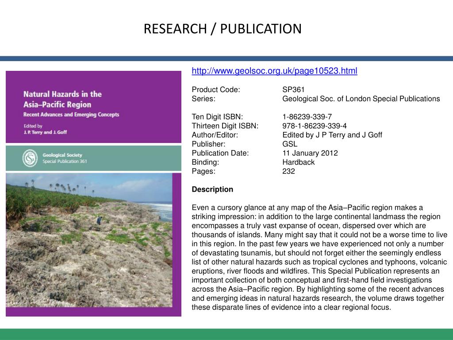Click the Geological Society logo on cover

pyautogui.click(x=30, y=158)
